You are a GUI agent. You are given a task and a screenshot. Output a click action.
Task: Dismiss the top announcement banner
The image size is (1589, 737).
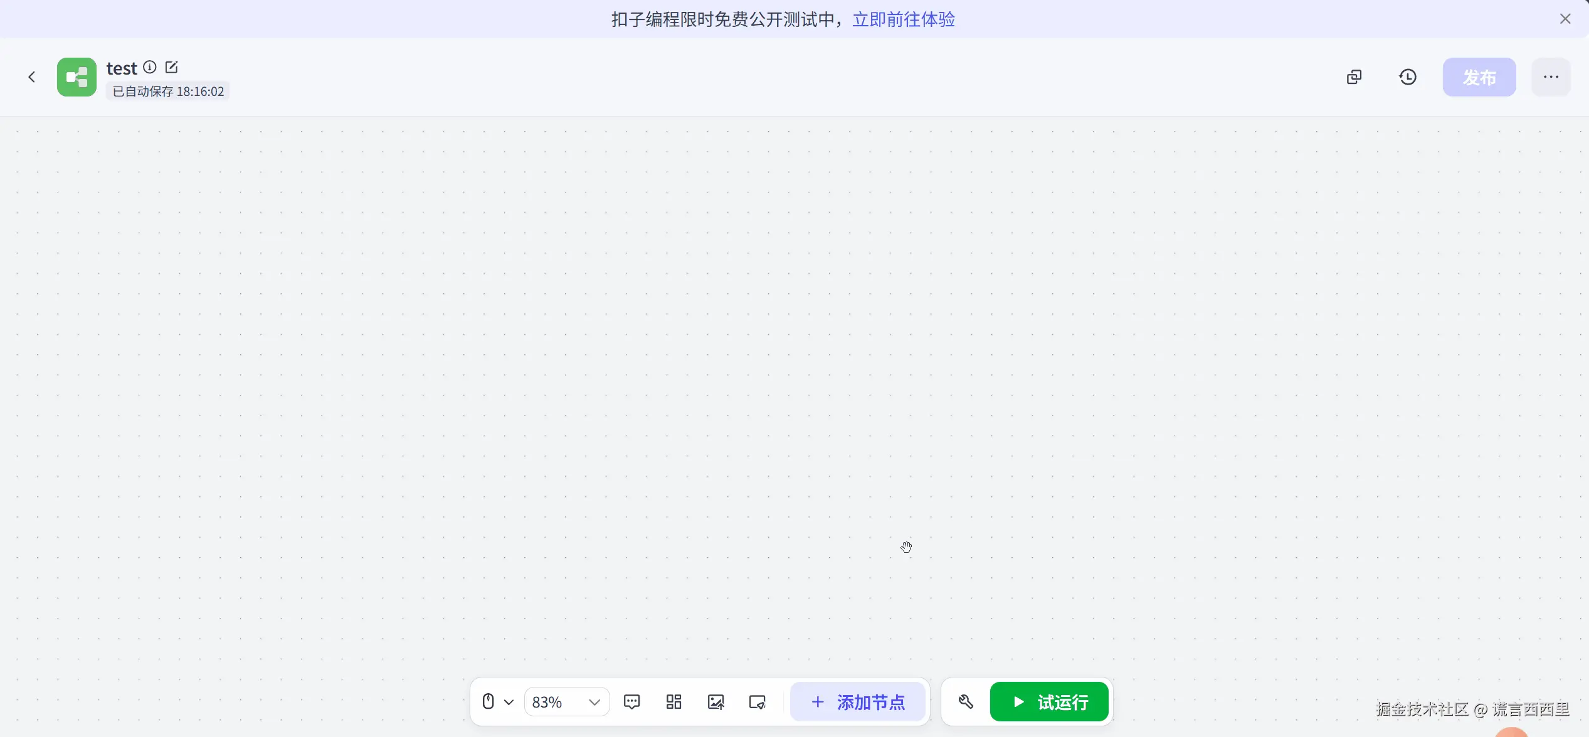tap(1565, 19)
